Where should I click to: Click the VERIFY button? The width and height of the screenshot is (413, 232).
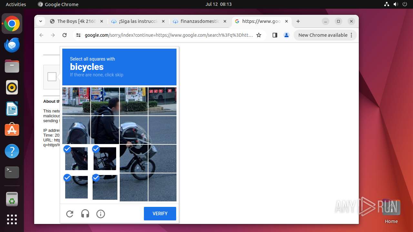(160, 214)
